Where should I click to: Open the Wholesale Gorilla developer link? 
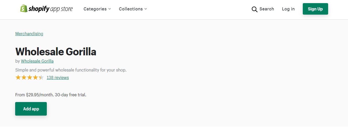click(x=37, y=61)
